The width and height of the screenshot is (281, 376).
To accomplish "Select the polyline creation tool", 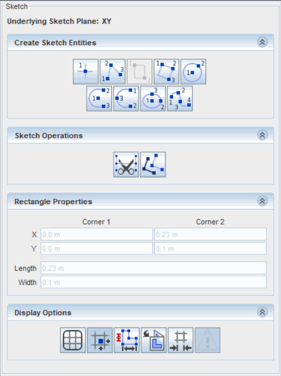I will coord(113,72).
